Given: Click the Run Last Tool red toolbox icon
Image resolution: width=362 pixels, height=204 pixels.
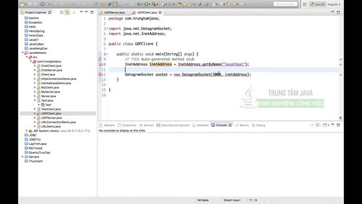Looking at the screenshot, I should pos(154,4).
